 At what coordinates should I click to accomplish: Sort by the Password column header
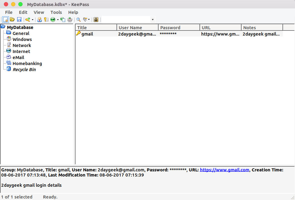tap(179, 27)
